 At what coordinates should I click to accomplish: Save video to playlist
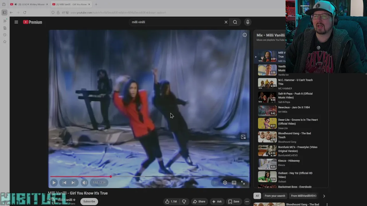click(x=233, y=201)
